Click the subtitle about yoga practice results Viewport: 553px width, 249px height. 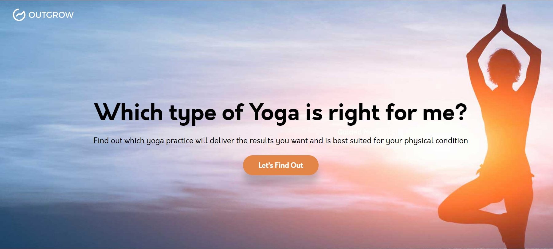(x=280, y=141)
